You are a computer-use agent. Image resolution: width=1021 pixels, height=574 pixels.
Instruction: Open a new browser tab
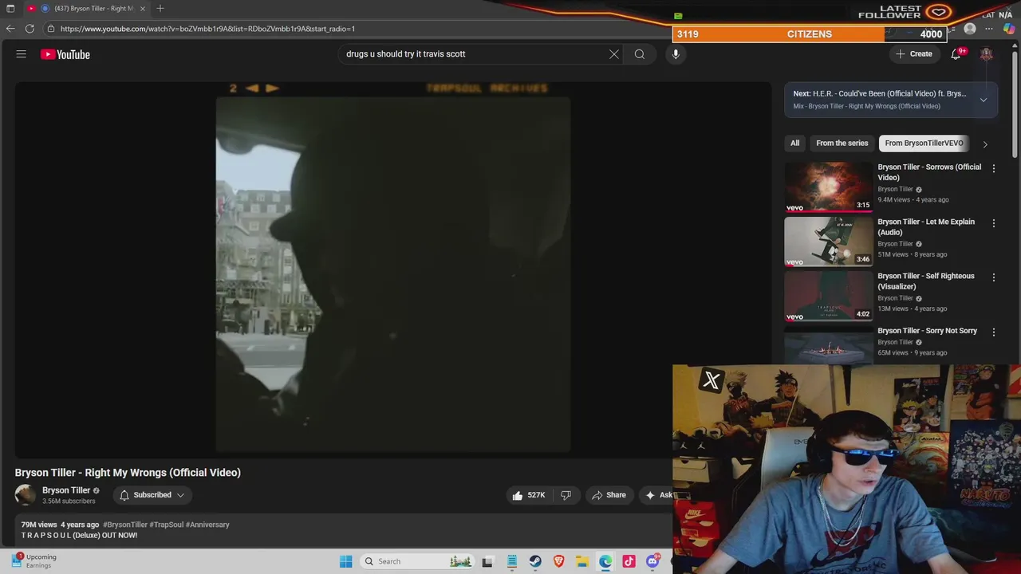tap(160, 8)
